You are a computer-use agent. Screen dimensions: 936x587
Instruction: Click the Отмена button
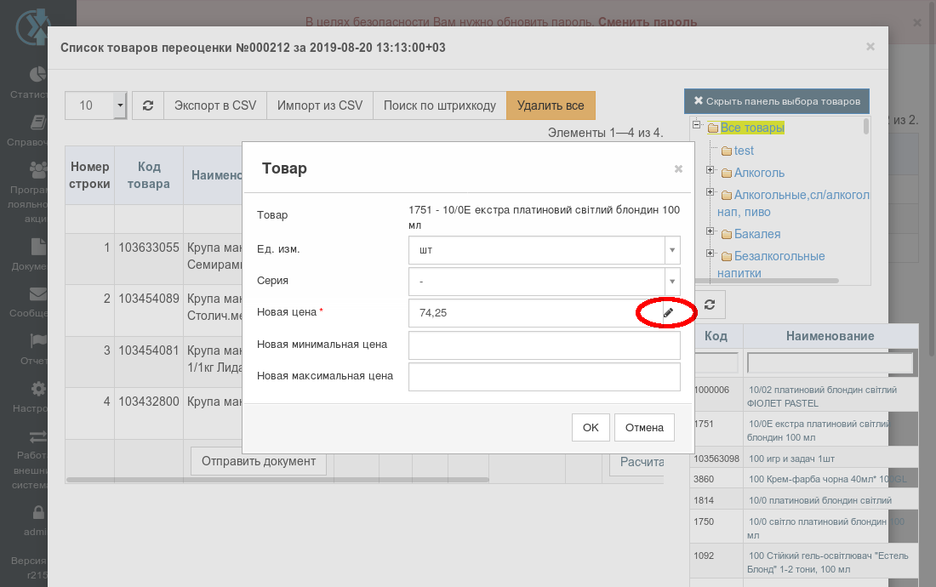click(x=644, y=428)
